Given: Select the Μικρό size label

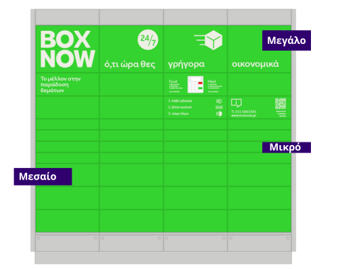Looking at the screenshot, I should 287,147.
